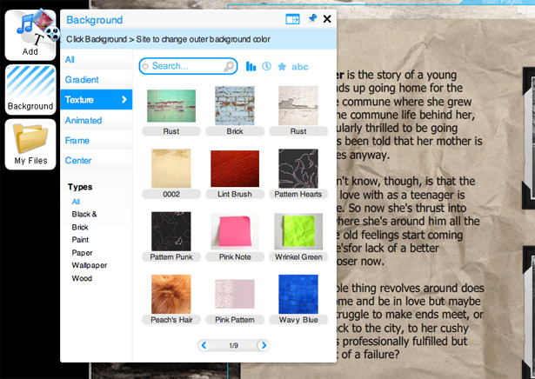Click the Background striped icon in sidebar

click(x=30, y=90)
